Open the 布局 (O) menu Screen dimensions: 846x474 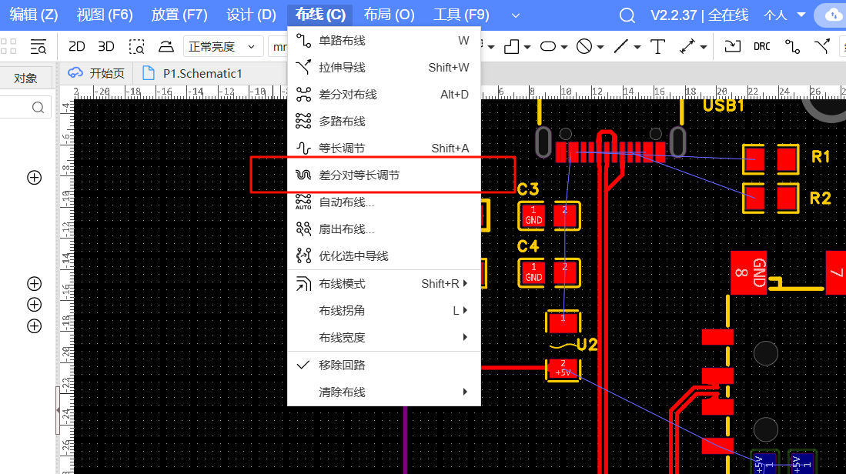pyautogui.click(x=389, y=15)
